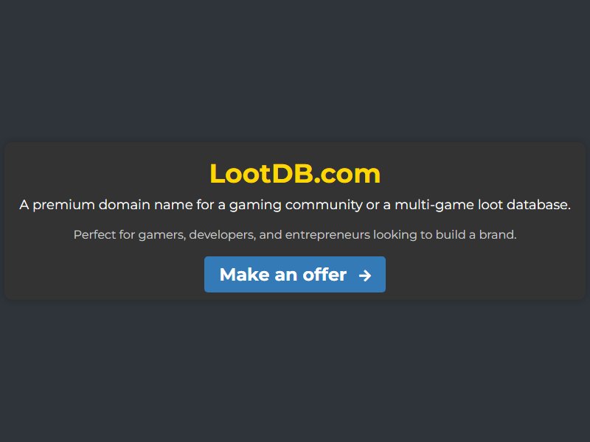Click the arrow icon in the offer button
The width and height of the screenshot is (590, 442).
click(364, 276)
